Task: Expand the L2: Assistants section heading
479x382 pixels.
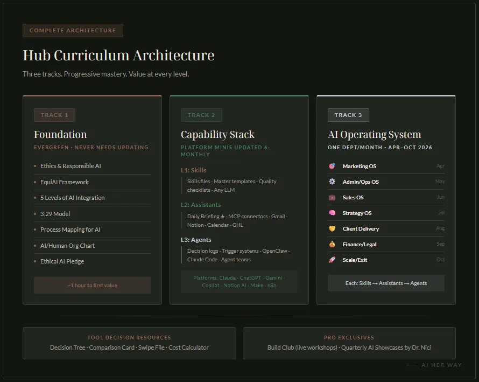Action: tap(201, 205)
